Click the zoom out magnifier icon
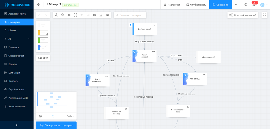 click(63, 15)
